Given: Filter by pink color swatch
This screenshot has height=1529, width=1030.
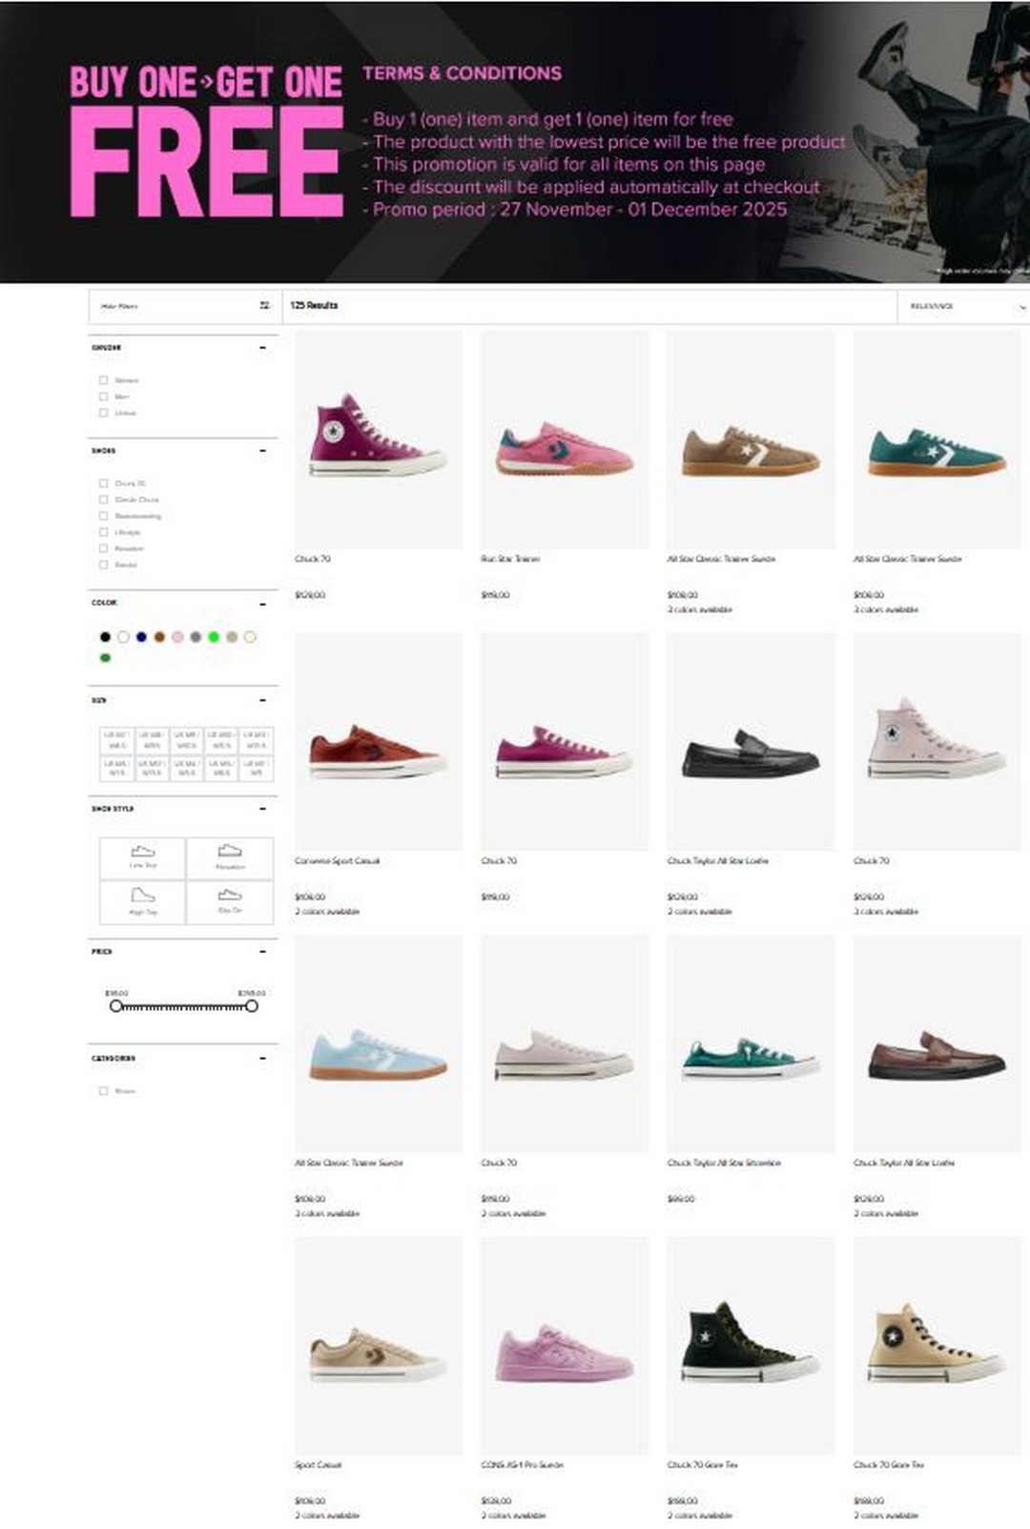Looking at the screenshot, I should (x=177, y=636).
